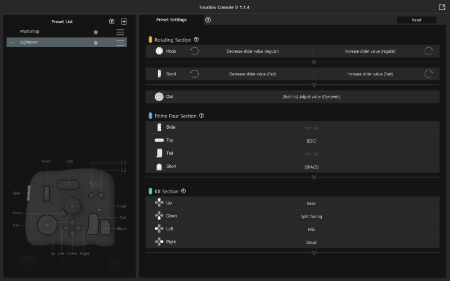
Task: Click the Short button icon
Action: click(x=159, y=167)
